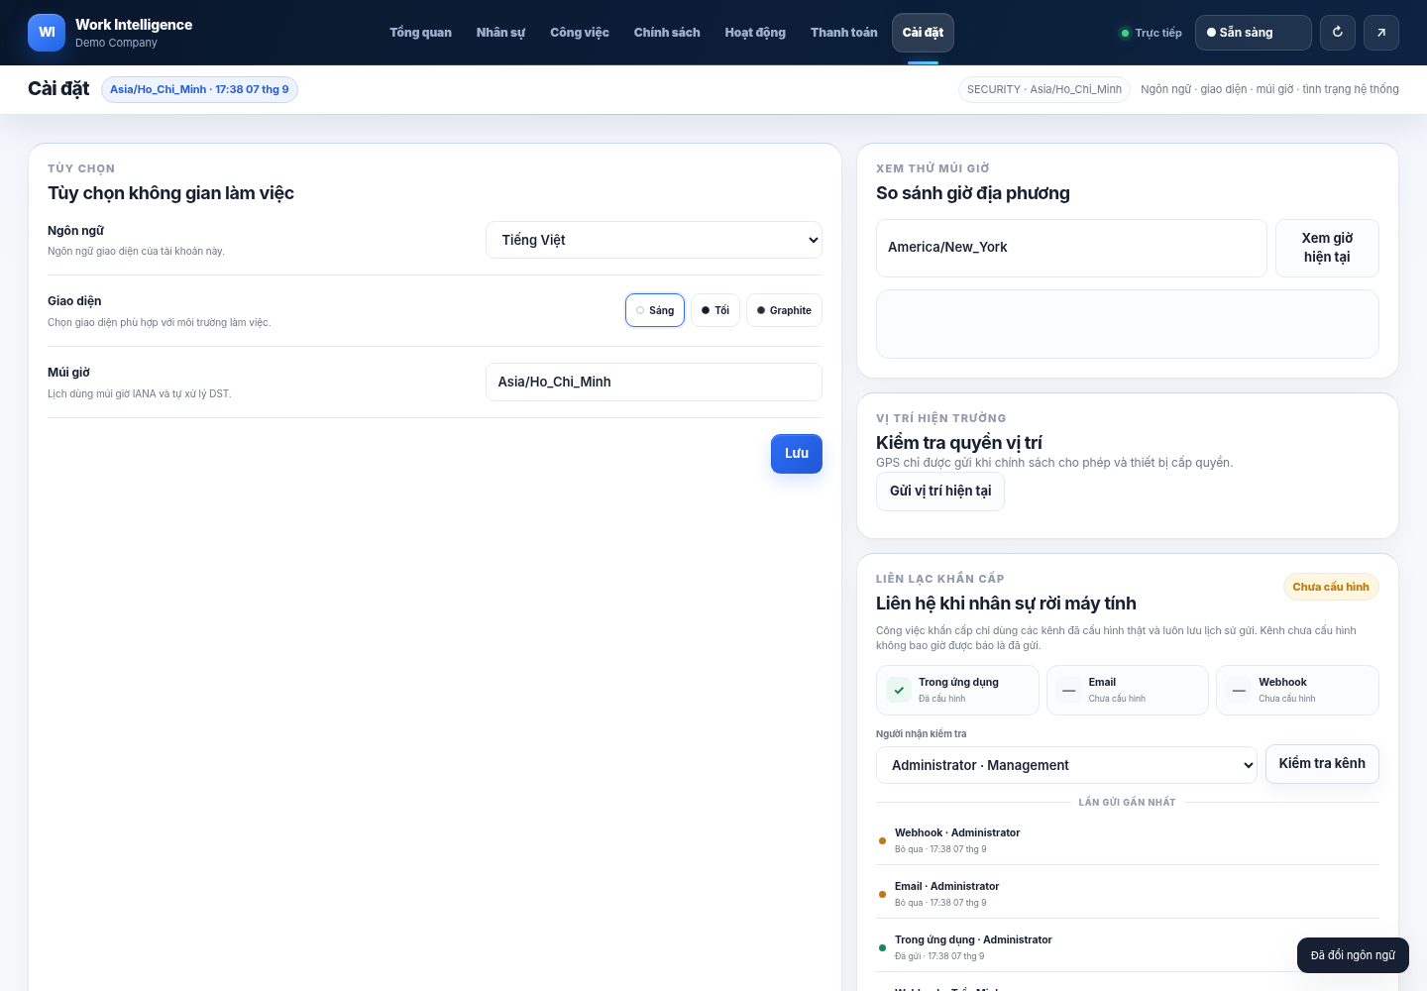The height and width of the screenshot is (991, 1427).
Task: Open the Thanh toán tab
Action: click(843, 33)
